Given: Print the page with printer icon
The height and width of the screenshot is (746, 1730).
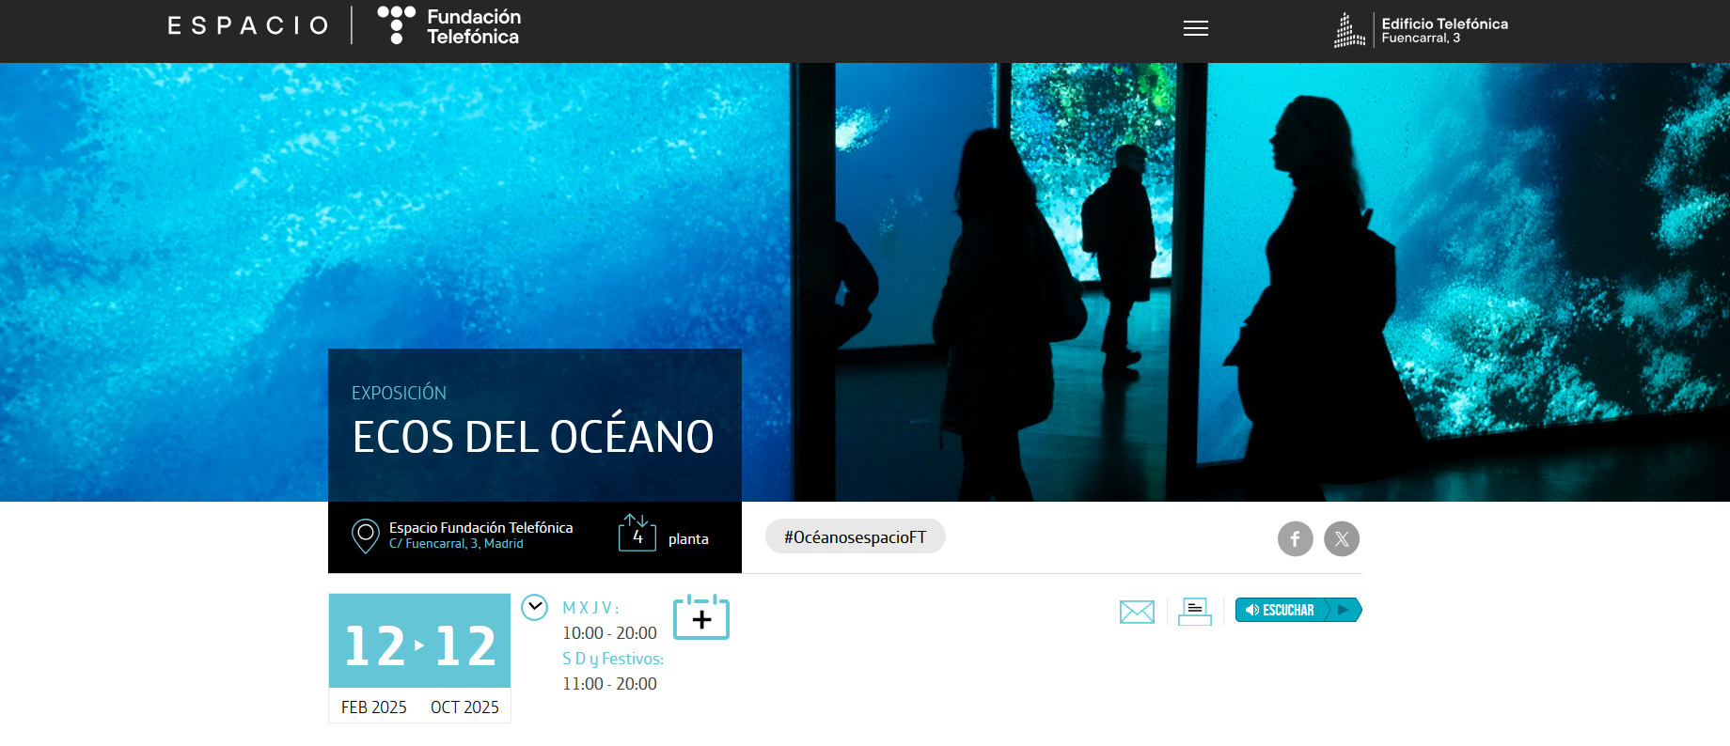Looking at the screenshot, I should (1194, 612).
